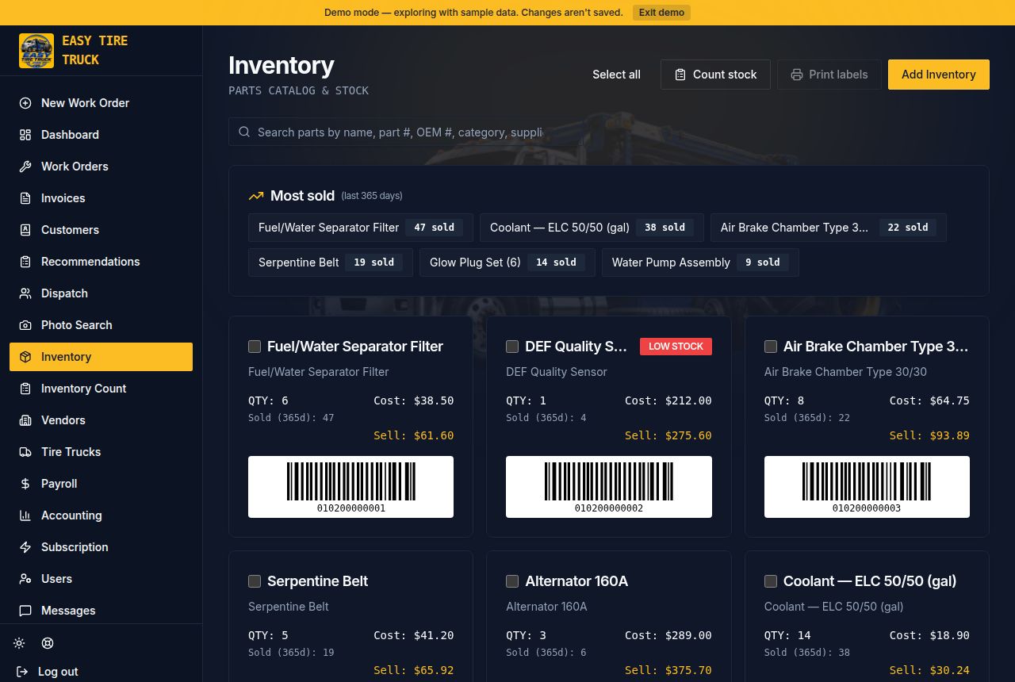1015x682 pixels.
Task: Click the Dispatch people icon
Action: point(25,293)
